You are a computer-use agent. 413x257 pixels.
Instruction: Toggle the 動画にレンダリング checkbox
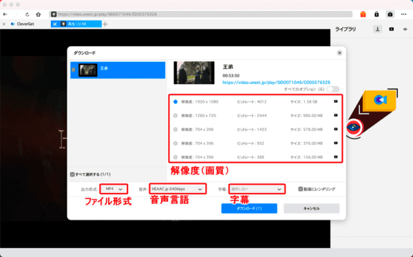[x=301, y=189]
